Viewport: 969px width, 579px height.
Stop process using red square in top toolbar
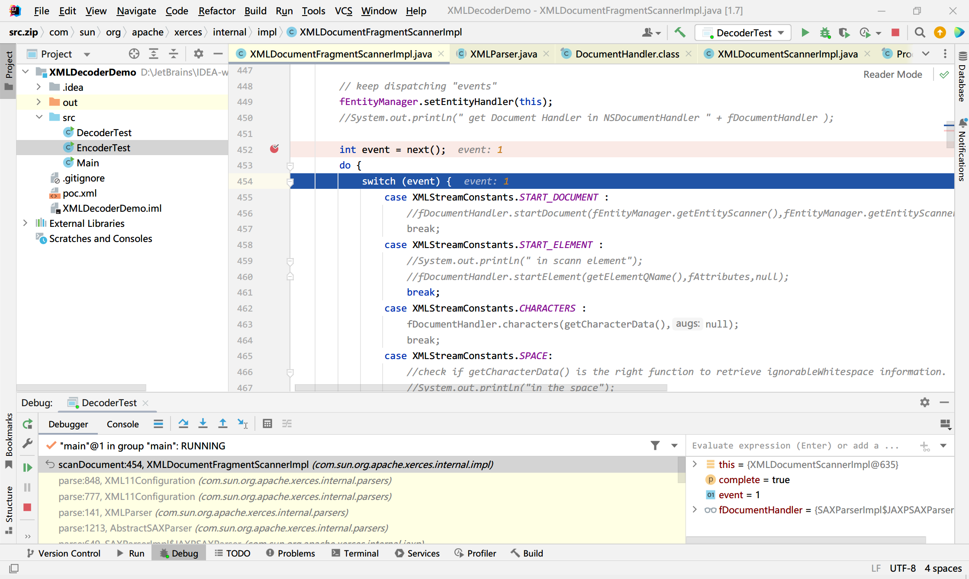[x=895, y=32]
